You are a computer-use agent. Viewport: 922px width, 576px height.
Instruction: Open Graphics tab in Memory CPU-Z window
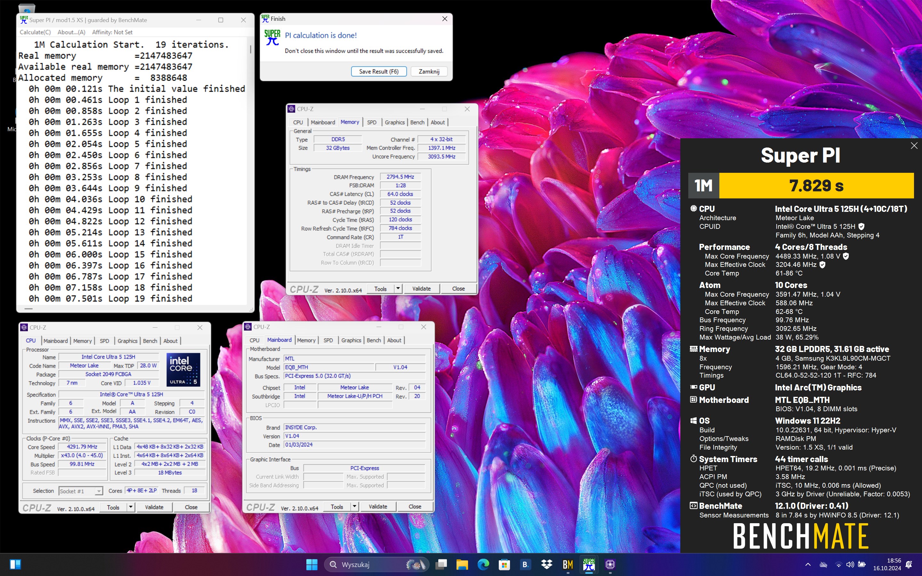coord(394,122)
